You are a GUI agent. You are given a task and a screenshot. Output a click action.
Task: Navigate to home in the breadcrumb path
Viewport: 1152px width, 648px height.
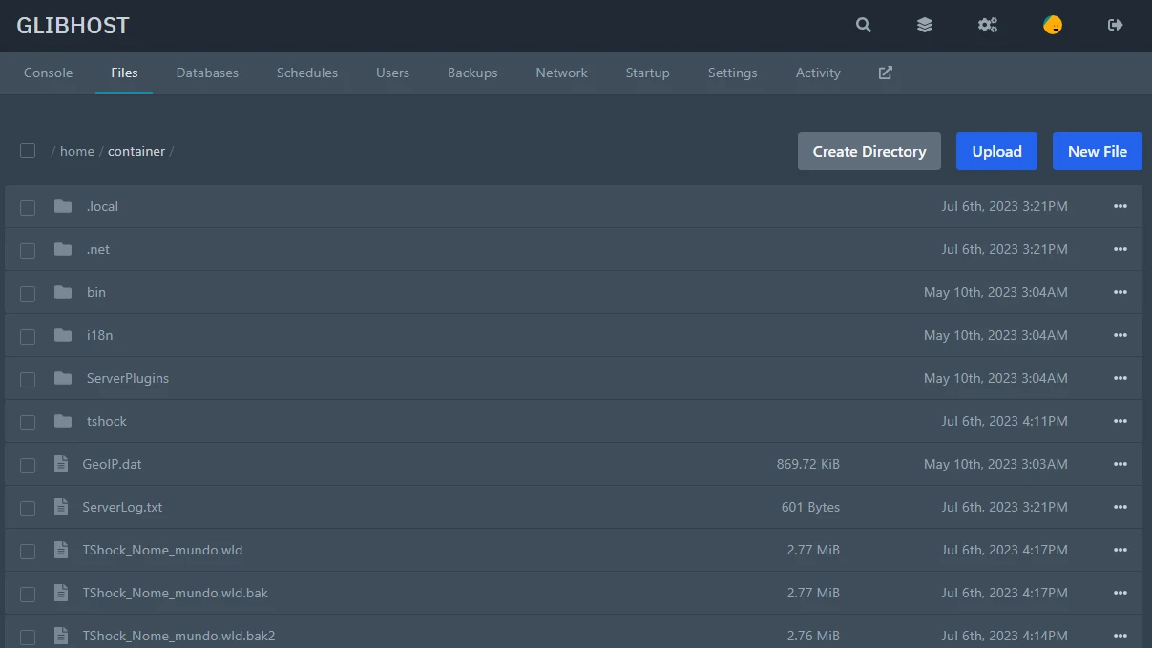pos(77,151)
